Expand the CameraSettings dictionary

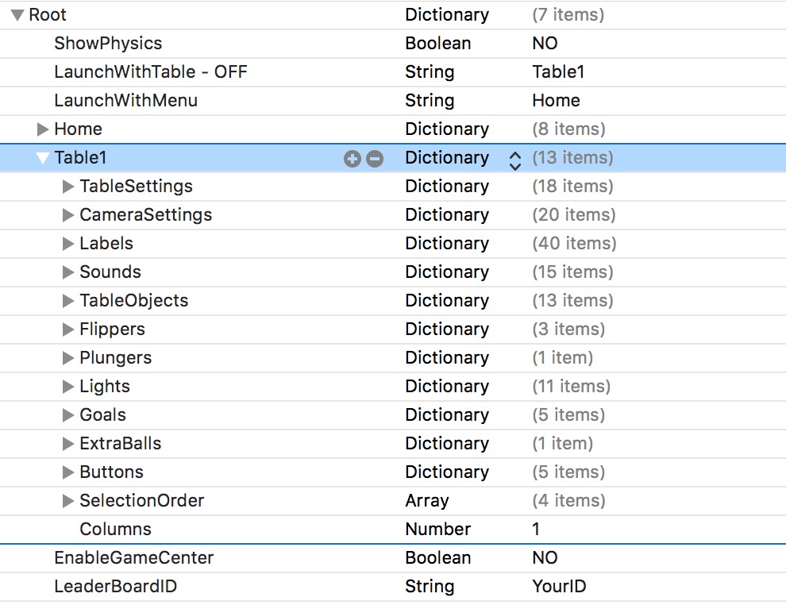68,214
